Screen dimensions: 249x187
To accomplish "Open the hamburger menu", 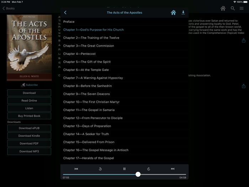I will click(x=242, y=9).
